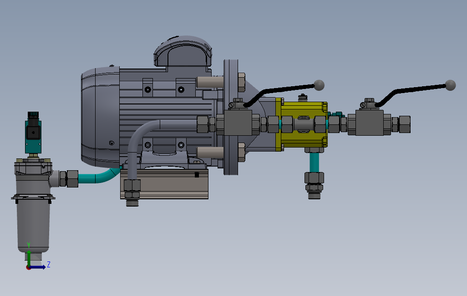Select the rectangular base block under motor
The width and height of the screenshot is (467, 296).
pos(164,184)
